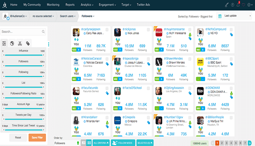Go to page 2 of results
This screenshot has width=255, height=146.
pos(222,143)
